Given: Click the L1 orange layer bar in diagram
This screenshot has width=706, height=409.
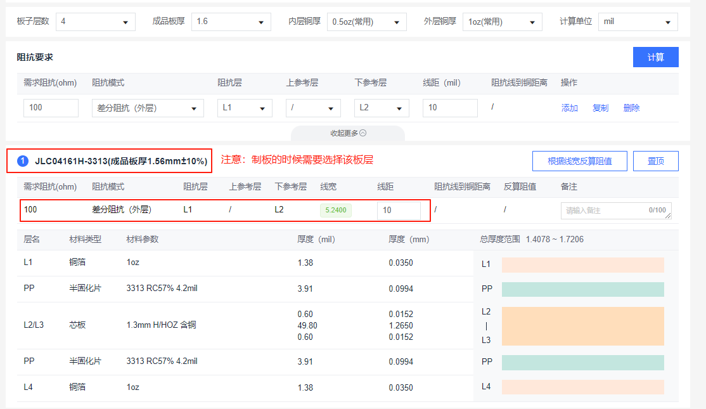Looking at the screenshot, I should click(x=582, y=265).
